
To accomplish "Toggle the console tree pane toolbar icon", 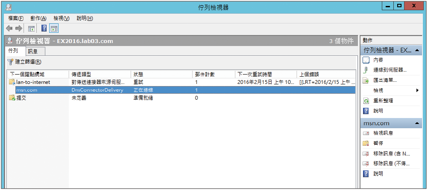I will pyautogui.click(x=32, y=28).
